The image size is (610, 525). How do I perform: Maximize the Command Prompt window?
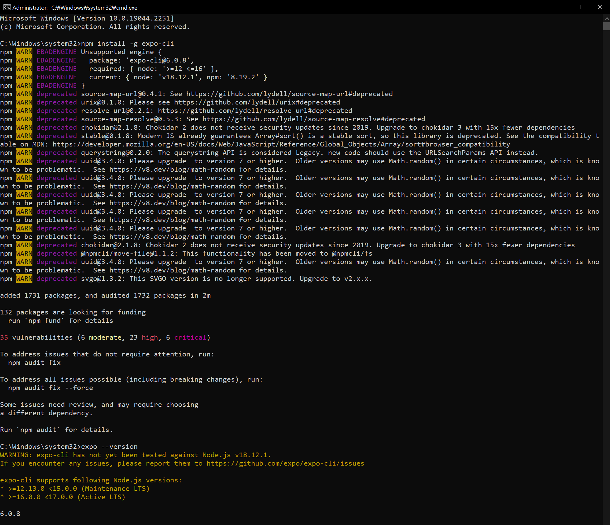click(x=578, y=7)
